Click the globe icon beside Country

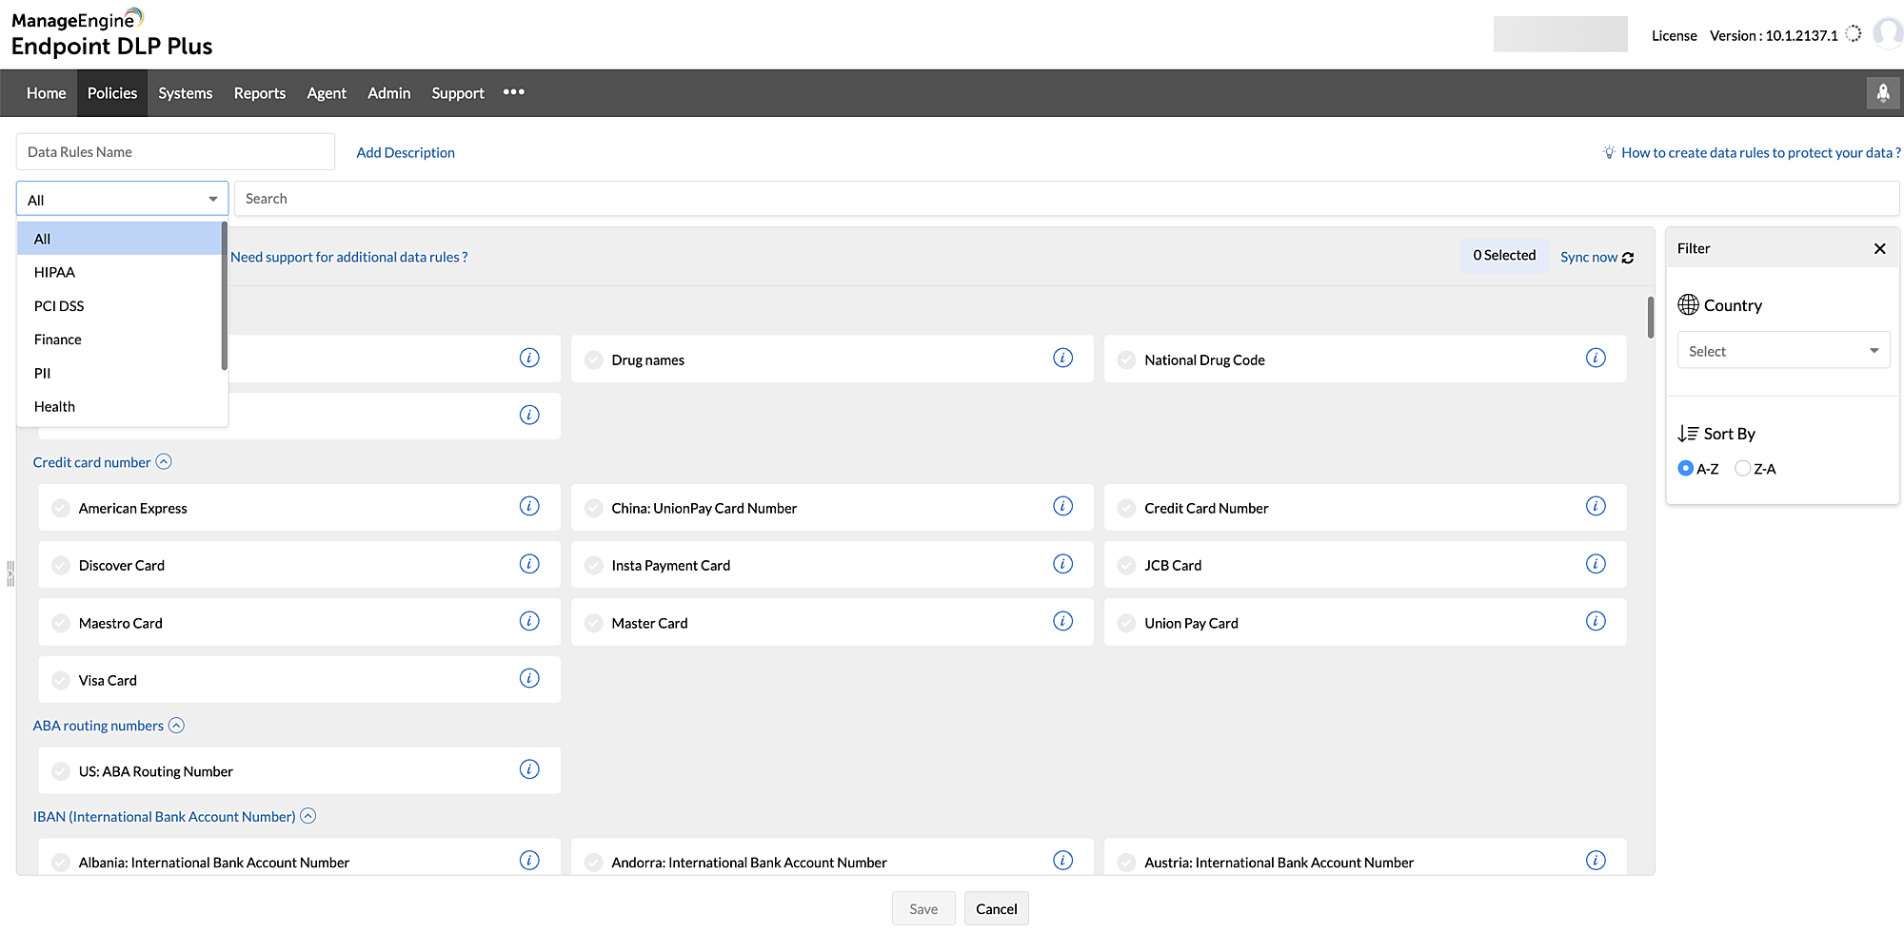tap(1688, 304)
